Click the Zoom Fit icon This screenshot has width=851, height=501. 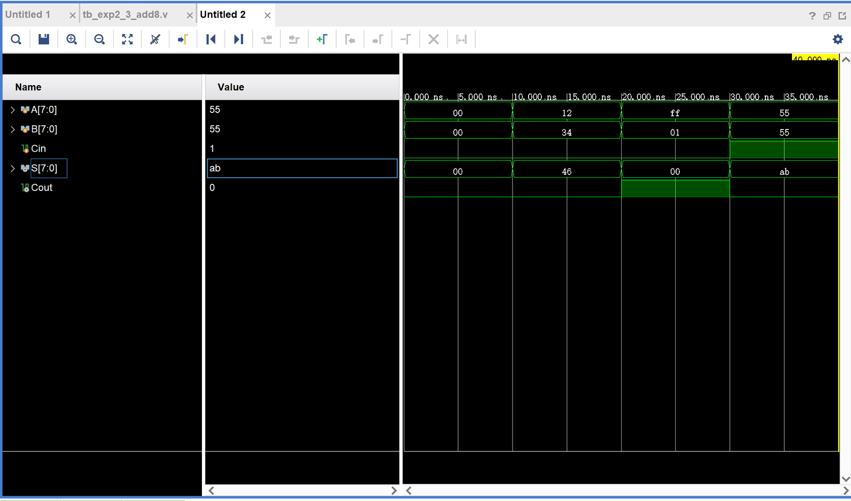click(127, 39)
